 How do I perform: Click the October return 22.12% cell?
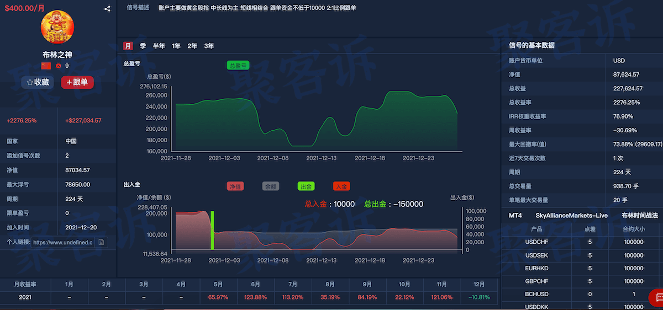pos(404,297)
